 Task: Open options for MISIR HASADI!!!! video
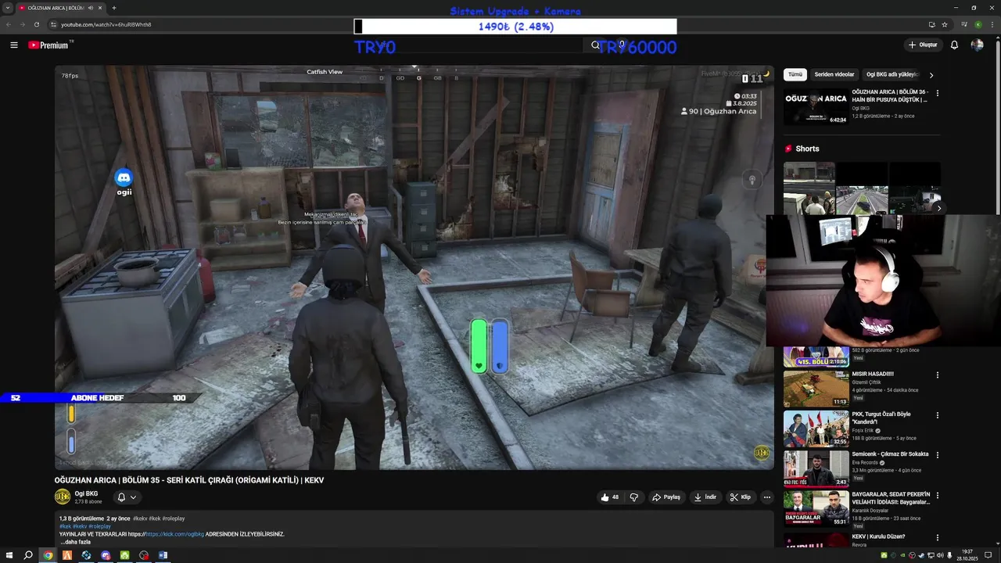click(x=938, y=375)
